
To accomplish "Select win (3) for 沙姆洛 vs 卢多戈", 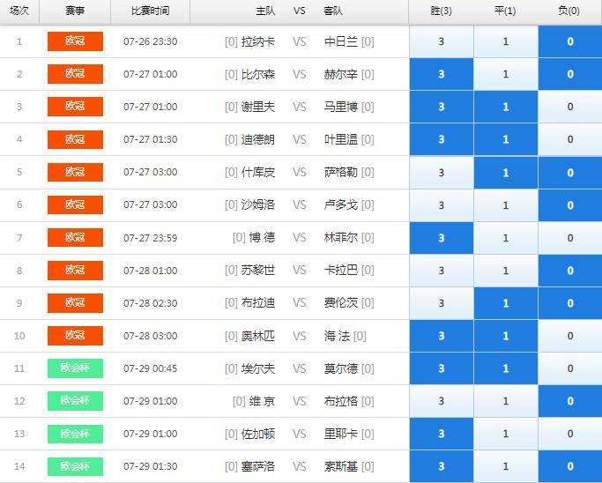I will [x=441, y=205].
